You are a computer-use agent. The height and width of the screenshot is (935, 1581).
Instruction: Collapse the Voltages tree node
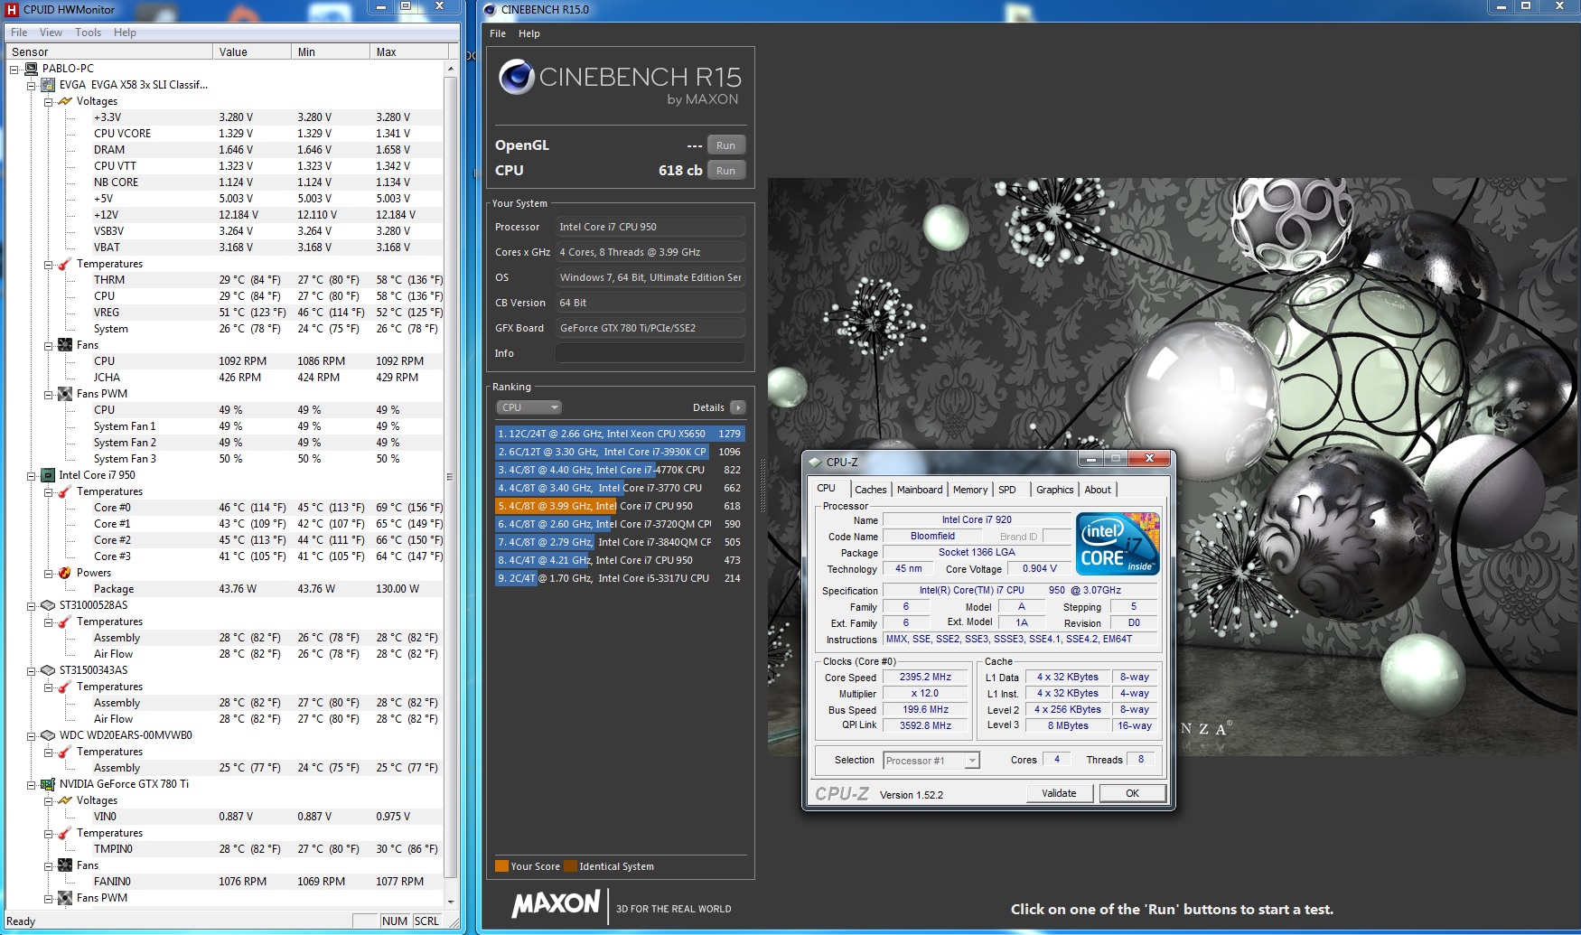(x=48, y=102)
